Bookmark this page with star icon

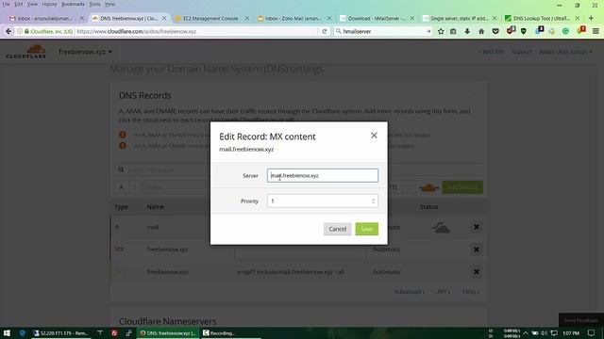(x=441, y=31)
